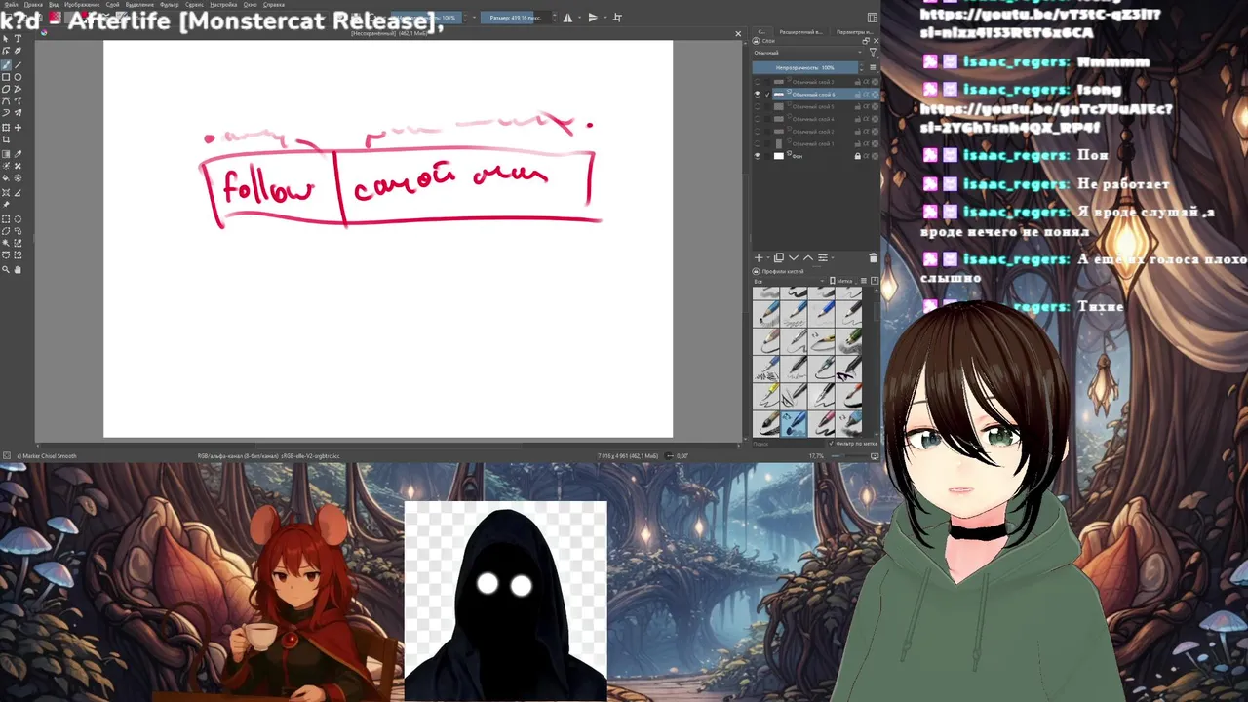Screen dimensions: 1248x702
Task: Open the Файл menu
Action: [11, 5]
